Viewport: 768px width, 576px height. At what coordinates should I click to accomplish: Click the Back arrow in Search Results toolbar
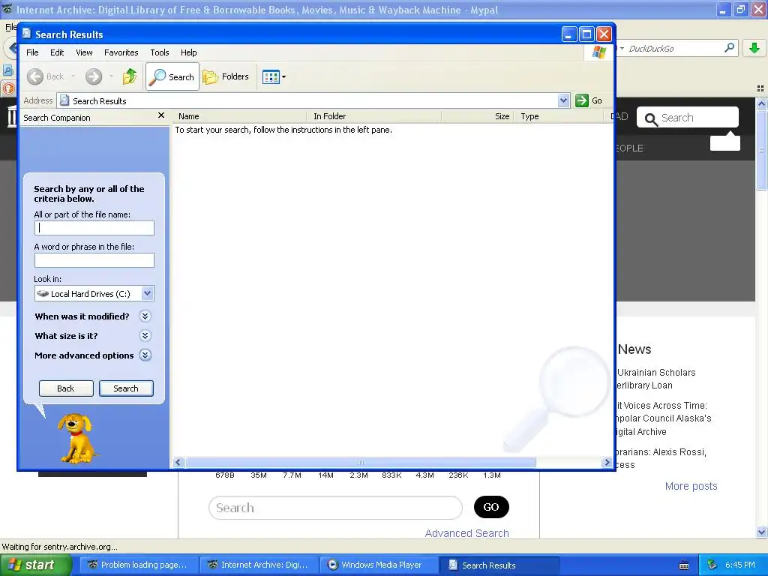tap(35, 76)
